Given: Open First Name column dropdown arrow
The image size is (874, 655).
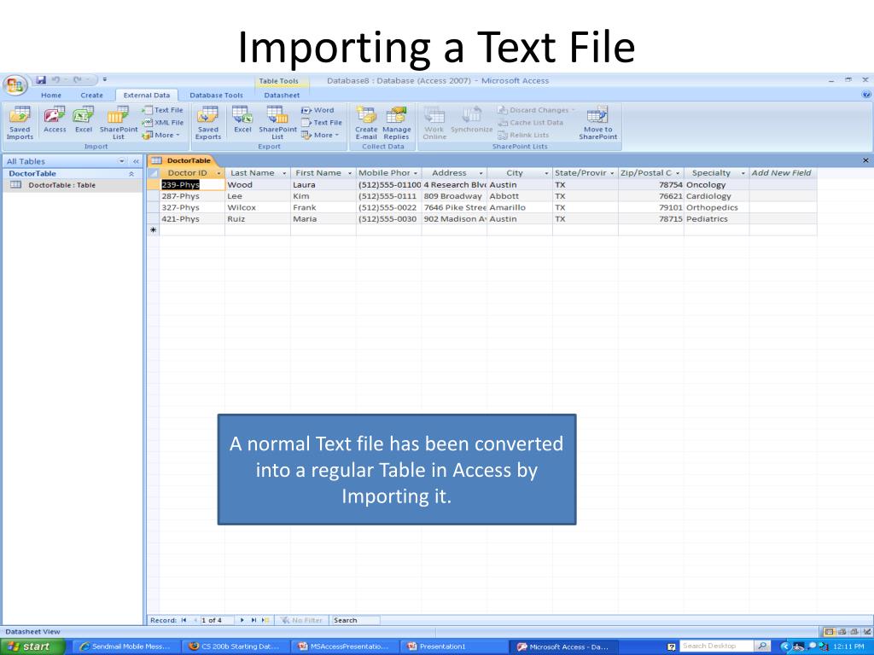Looking at the screenshot, I should click(350, 173).
